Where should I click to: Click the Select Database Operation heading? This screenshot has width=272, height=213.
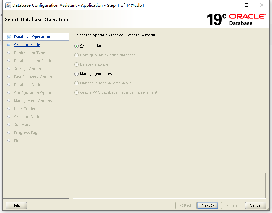pos(37,19)
